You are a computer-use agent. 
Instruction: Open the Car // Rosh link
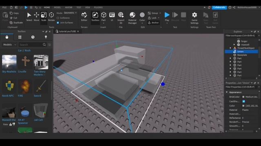point(24,50)
